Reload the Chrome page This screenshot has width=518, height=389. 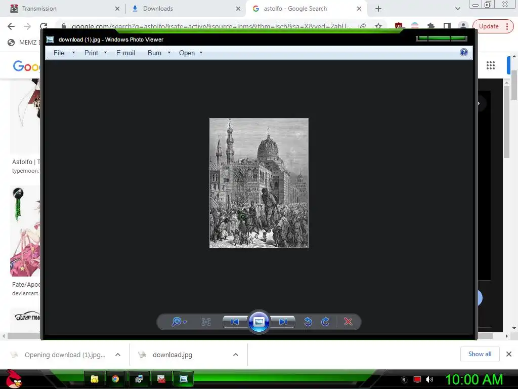pyautogui.click(x=44, y=26)
